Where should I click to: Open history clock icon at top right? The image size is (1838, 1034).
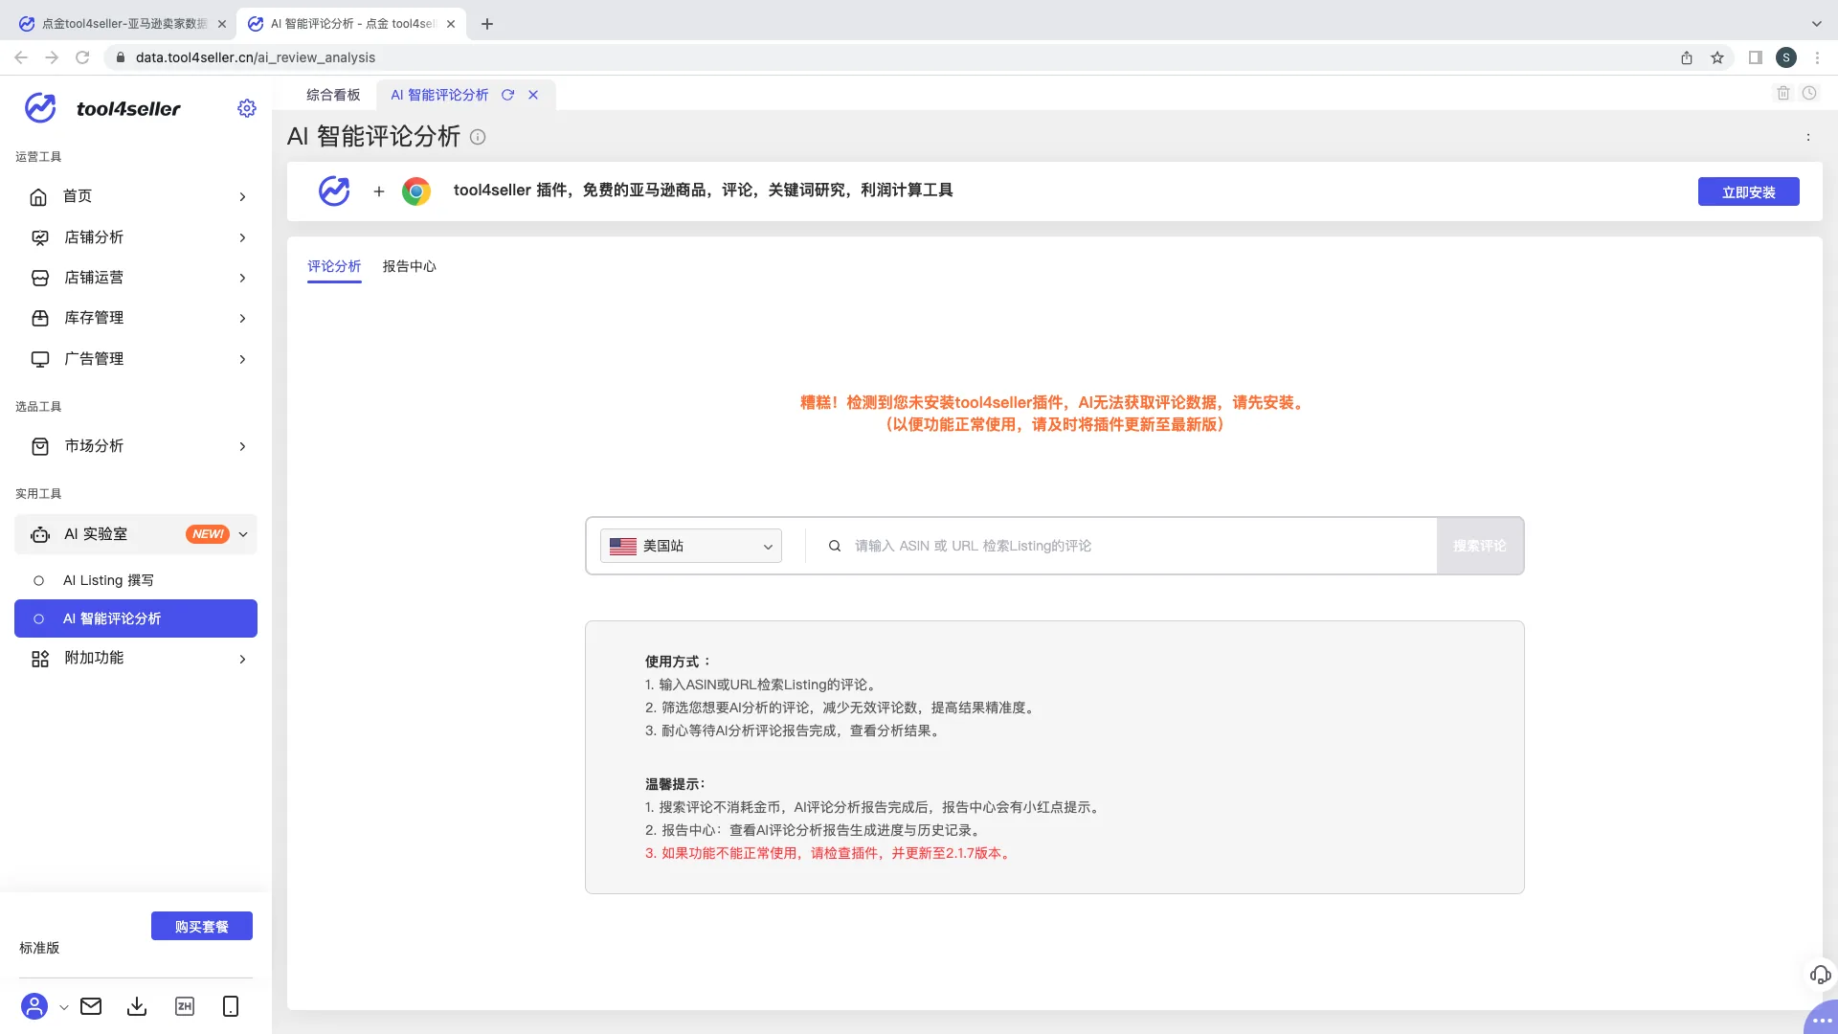1809,93
